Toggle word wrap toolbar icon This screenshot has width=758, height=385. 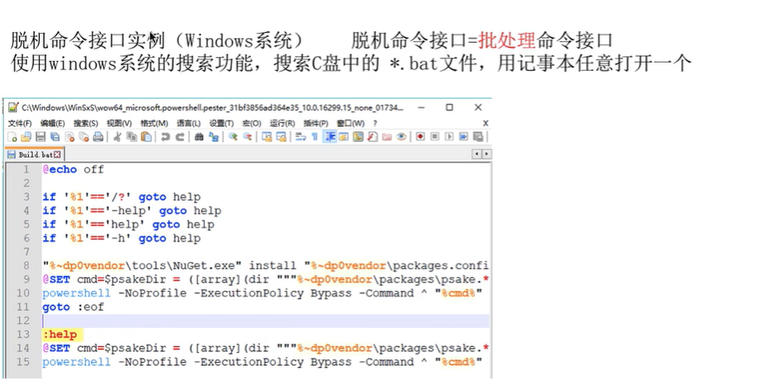click(x=301, y=137)
